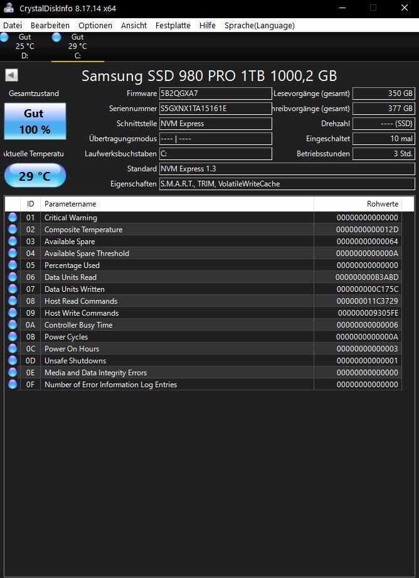Click the Gut 100 % health status button

click(35, 121)
